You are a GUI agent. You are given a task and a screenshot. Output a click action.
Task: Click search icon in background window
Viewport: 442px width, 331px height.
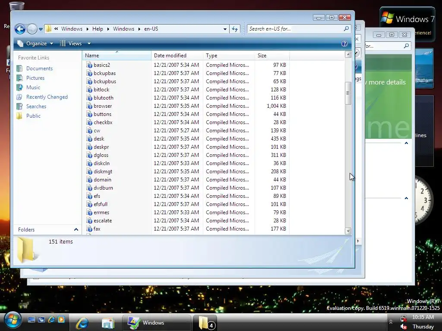406,46
